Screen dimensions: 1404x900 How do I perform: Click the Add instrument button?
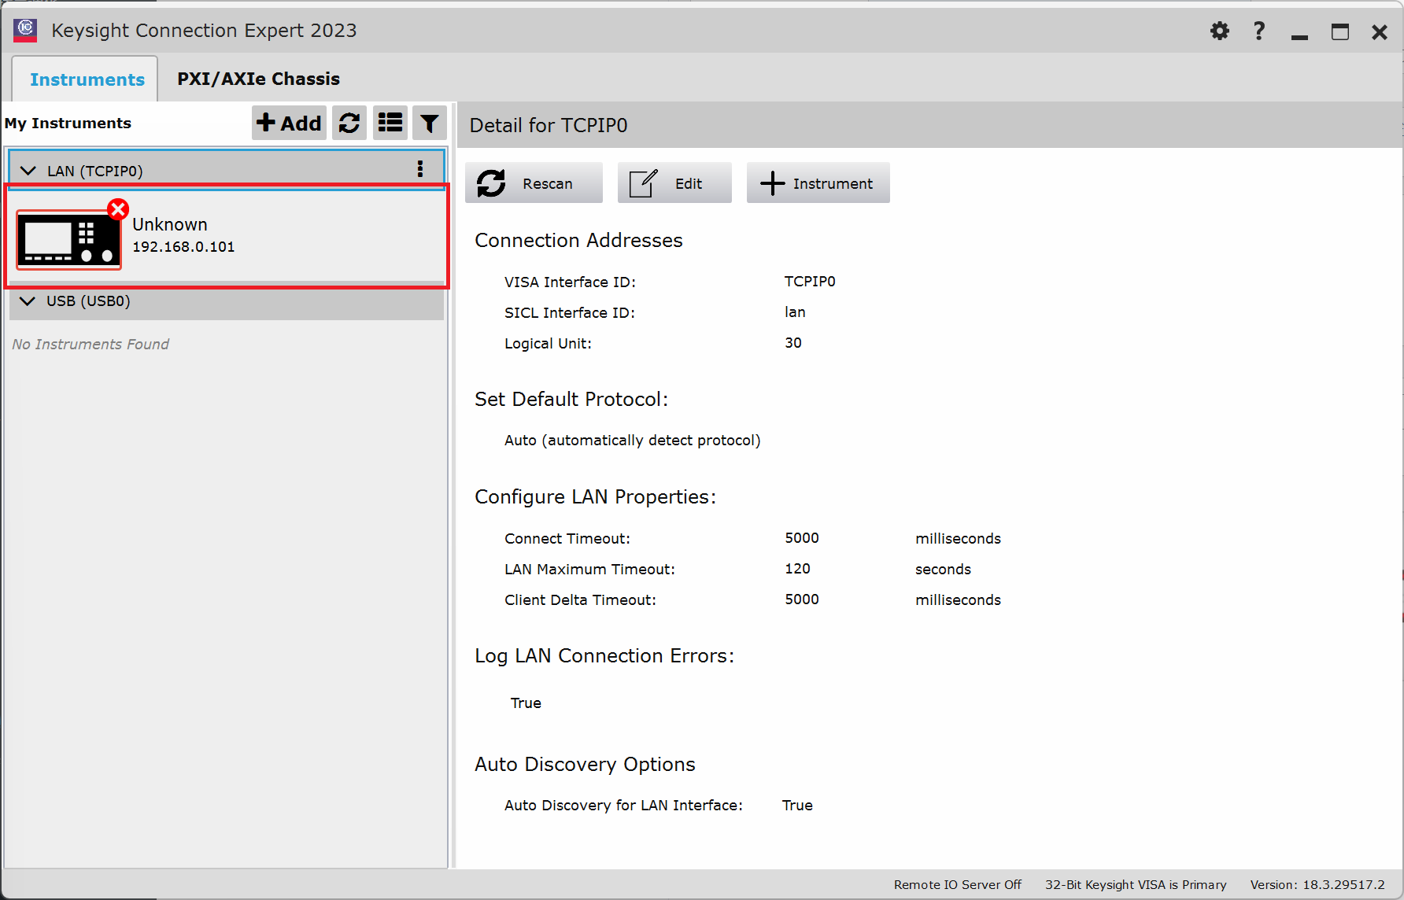[289, 124]
